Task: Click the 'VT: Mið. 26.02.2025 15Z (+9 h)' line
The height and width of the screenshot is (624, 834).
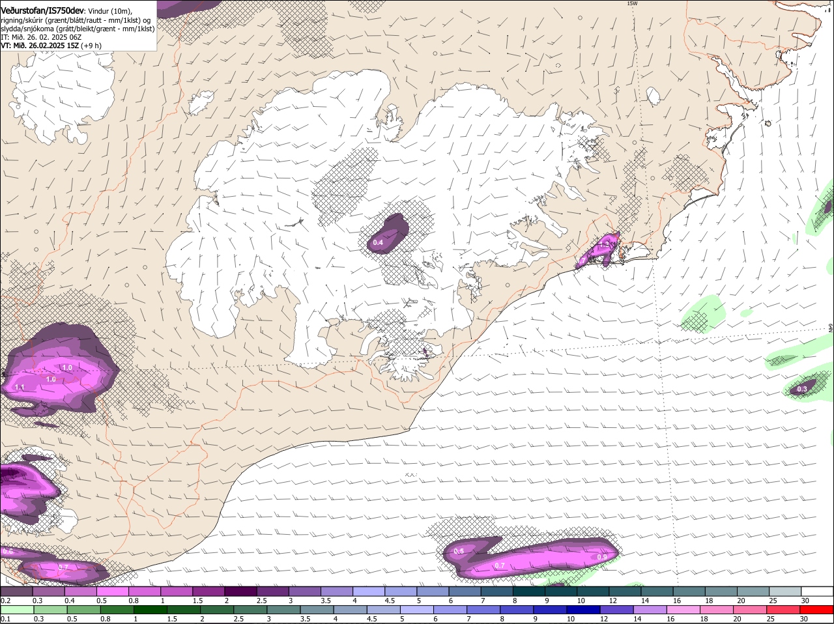Action: pos(51,46)
